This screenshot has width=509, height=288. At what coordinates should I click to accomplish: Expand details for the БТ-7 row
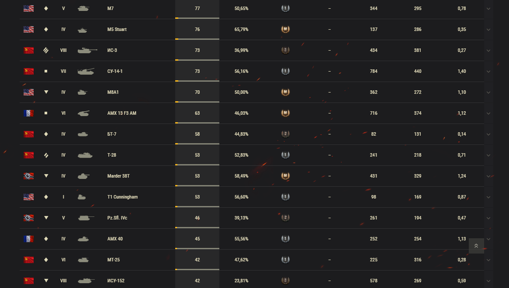click(488, 134)
